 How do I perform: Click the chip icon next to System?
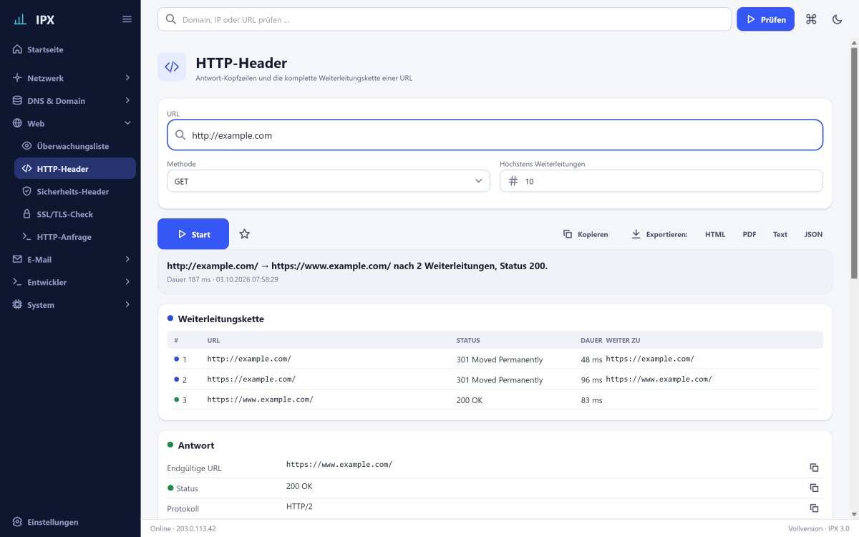point(17,304)
